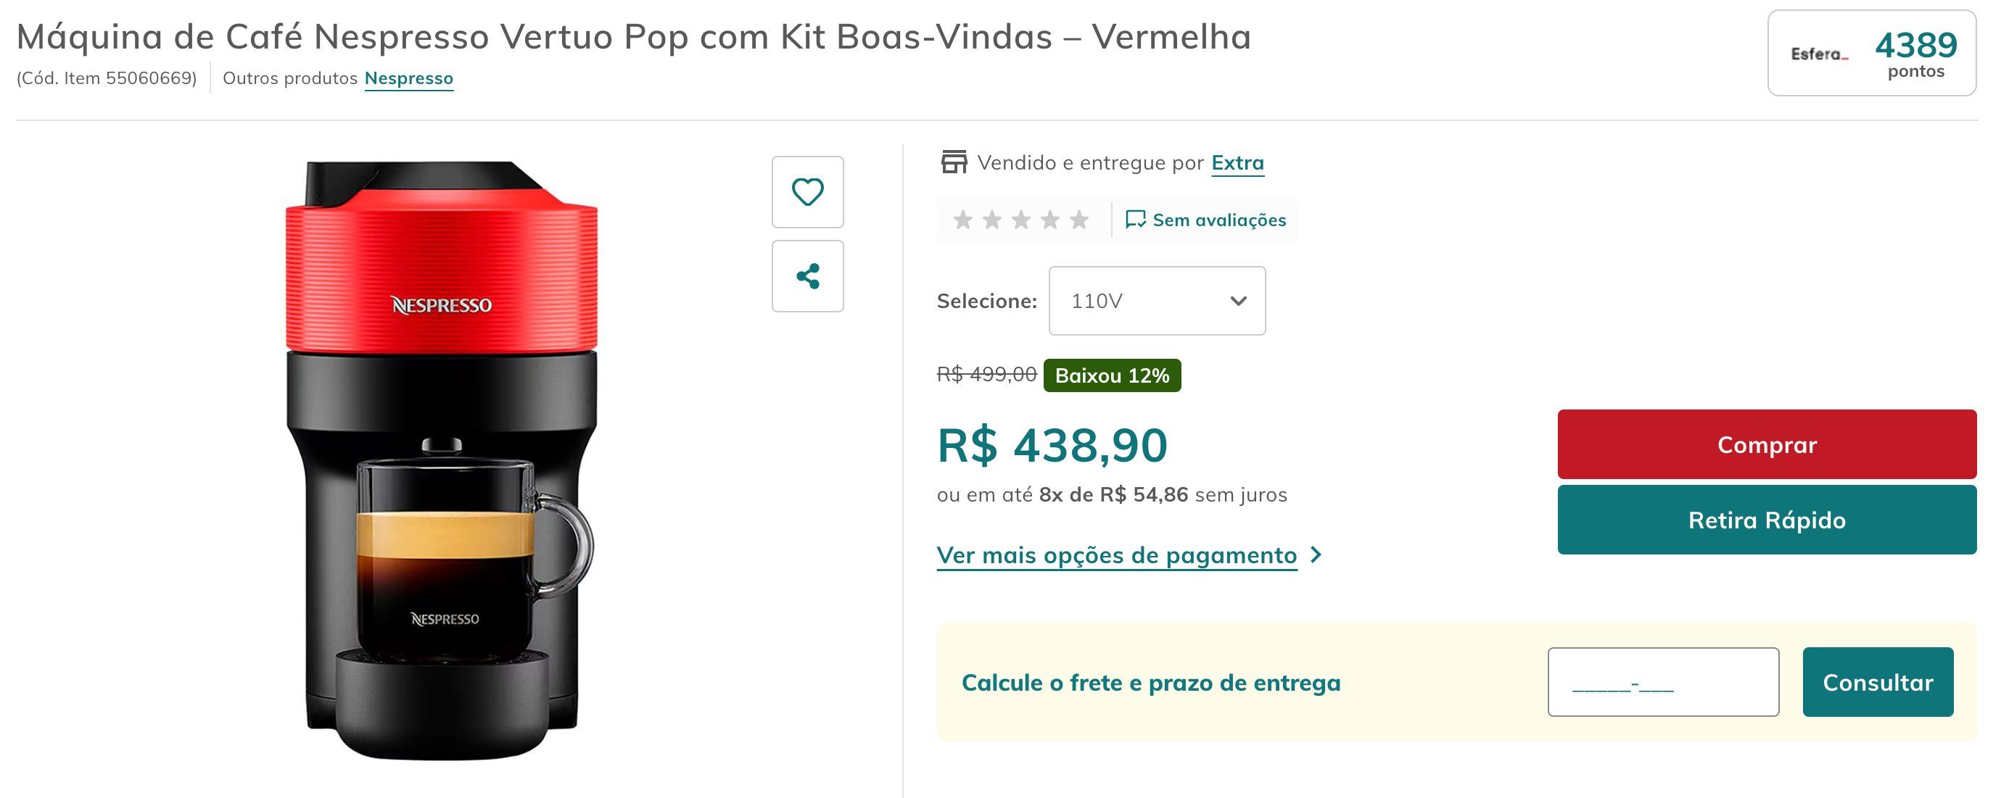The image size is (2001, 798).
Task: Click the store icon beside Vendido e entregue
Action: pos(954,162)
